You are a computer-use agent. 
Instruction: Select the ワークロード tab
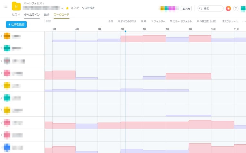coord(61,15)
